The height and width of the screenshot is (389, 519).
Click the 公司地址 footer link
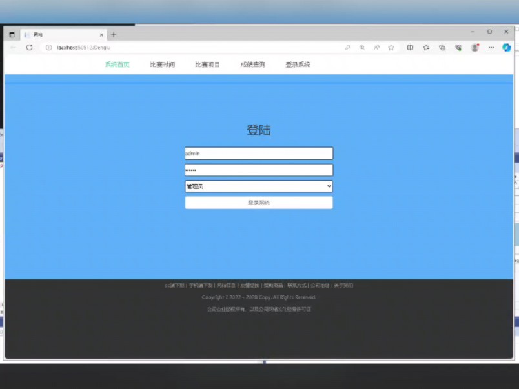pyautogui.click(x=320, y=286)
